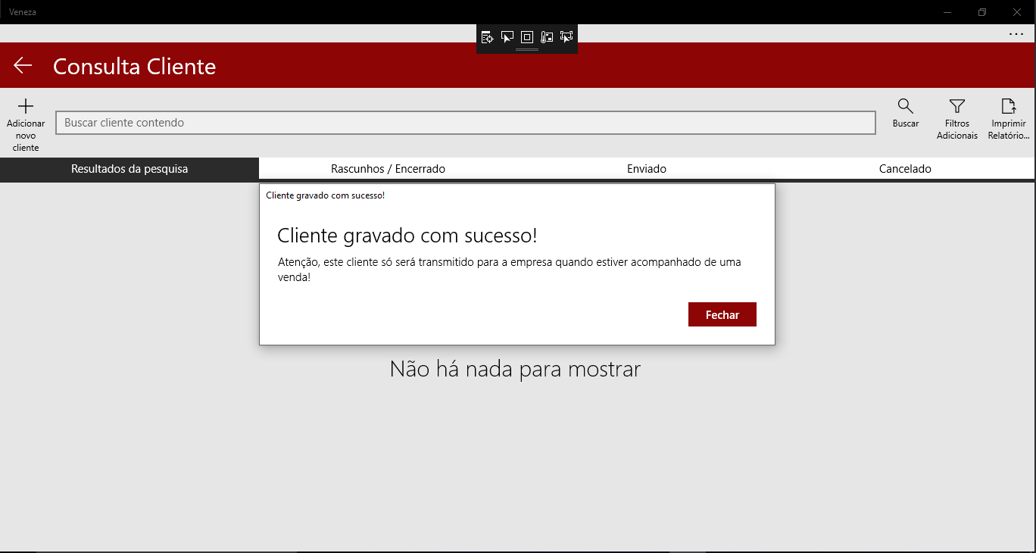
Task: Focus the Buscar cliente contendo field
Action: click(466, 123)
